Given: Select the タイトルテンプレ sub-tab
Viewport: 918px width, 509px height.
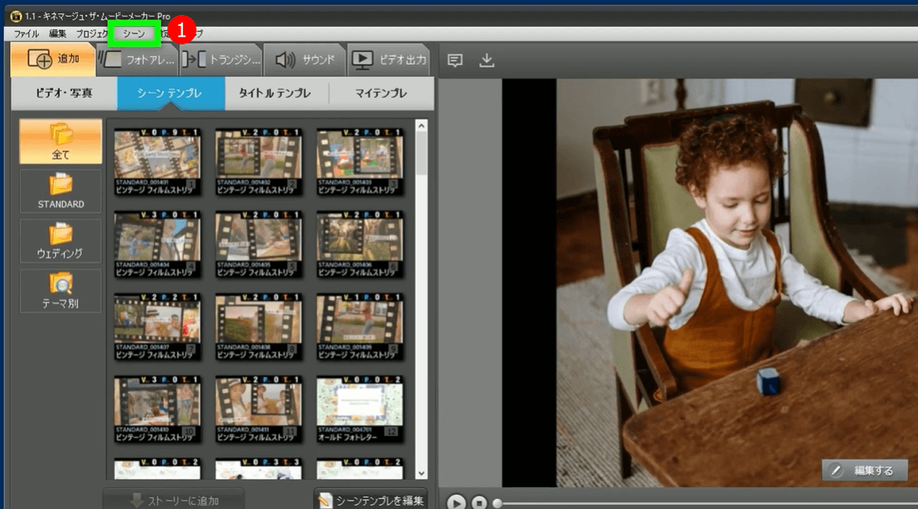Looking at the screenshot, I should point(275,94).
